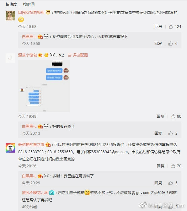Like the reply "多谢！我已经在写资料了"
The width and height of the screenshot is (187, 211).
[171, 183]
